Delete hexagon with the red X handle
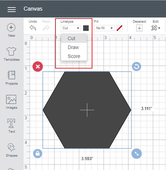This screenshot has height=170, width=166. (38, 66)
